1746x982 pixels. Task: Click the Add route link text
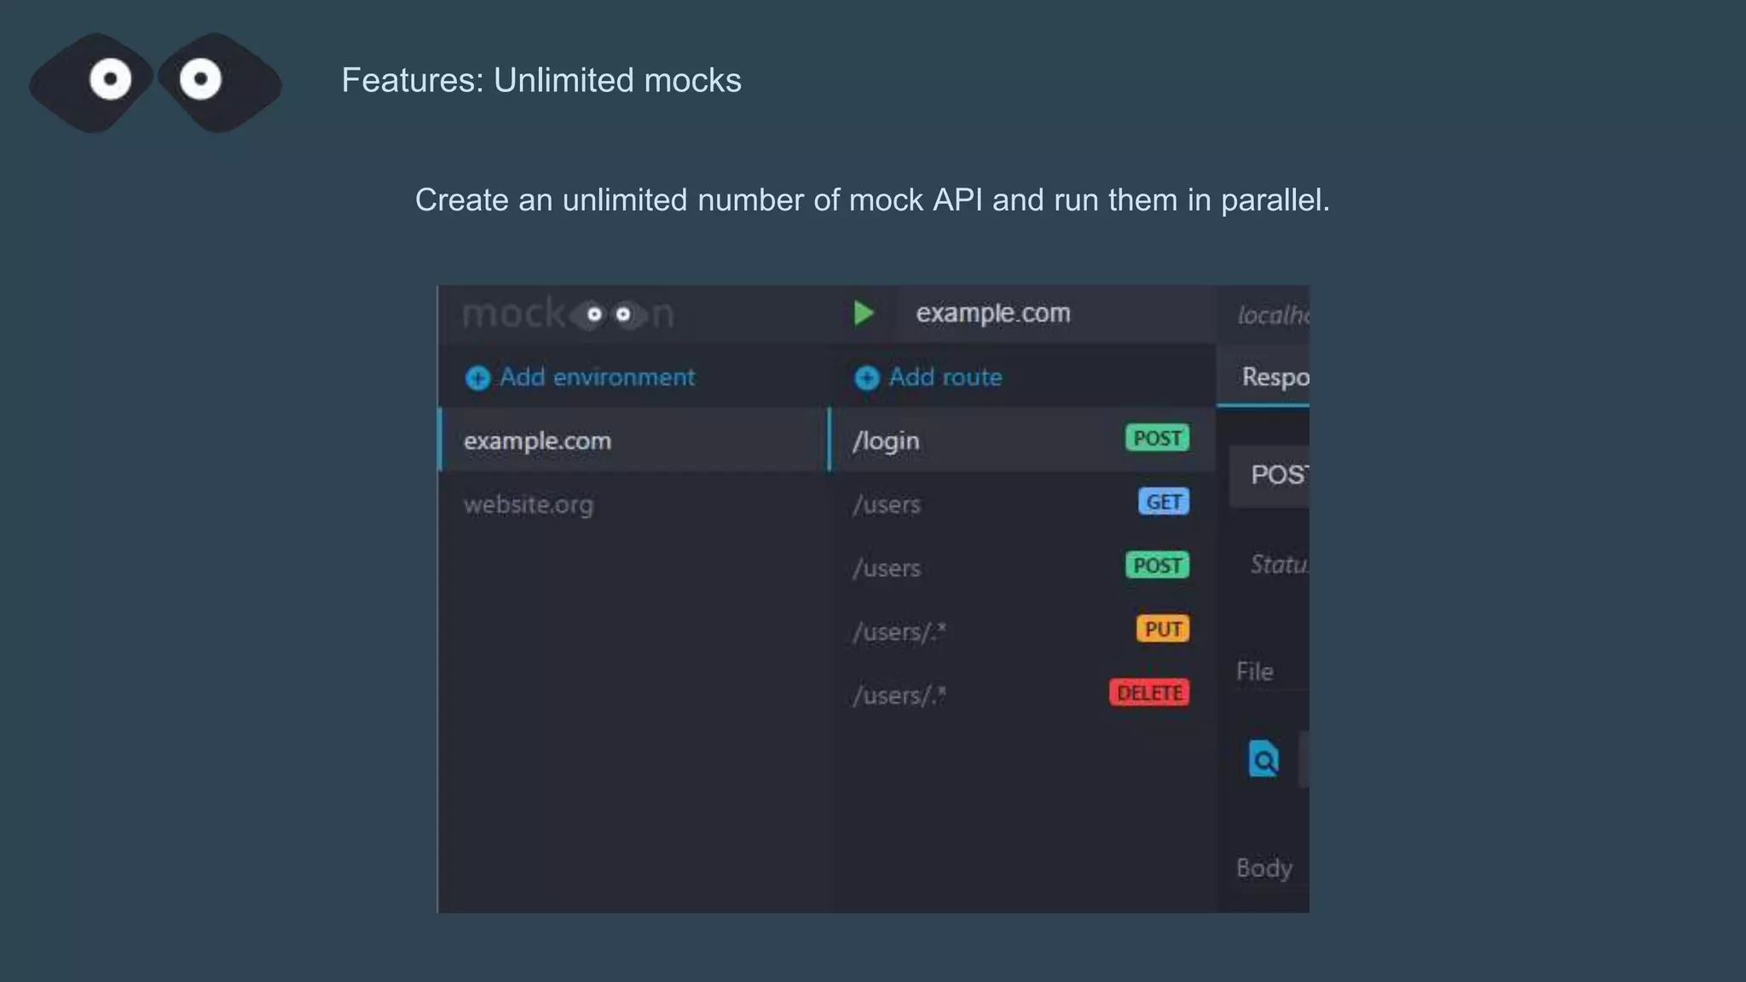pyautogui.click(x=945, y=378)
